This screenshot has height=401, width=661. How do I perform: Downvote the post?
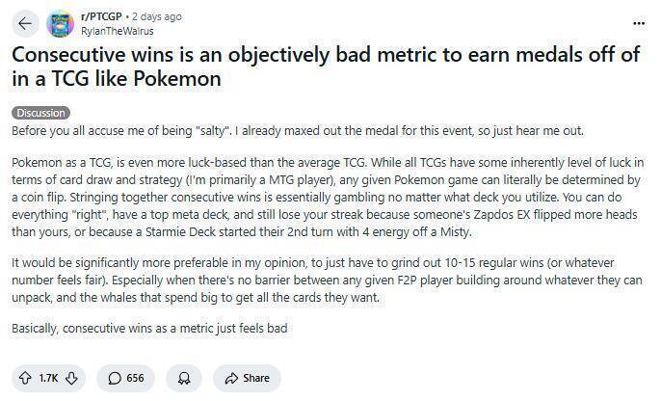pyautogui.click(x=70, y=378)
